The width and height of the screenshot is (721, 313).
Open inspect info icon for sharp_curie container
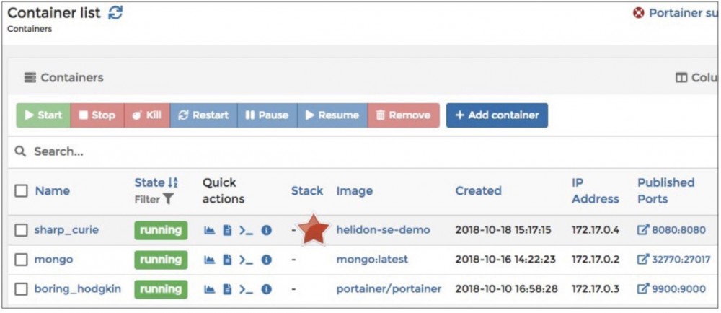(x=266, y=230)
